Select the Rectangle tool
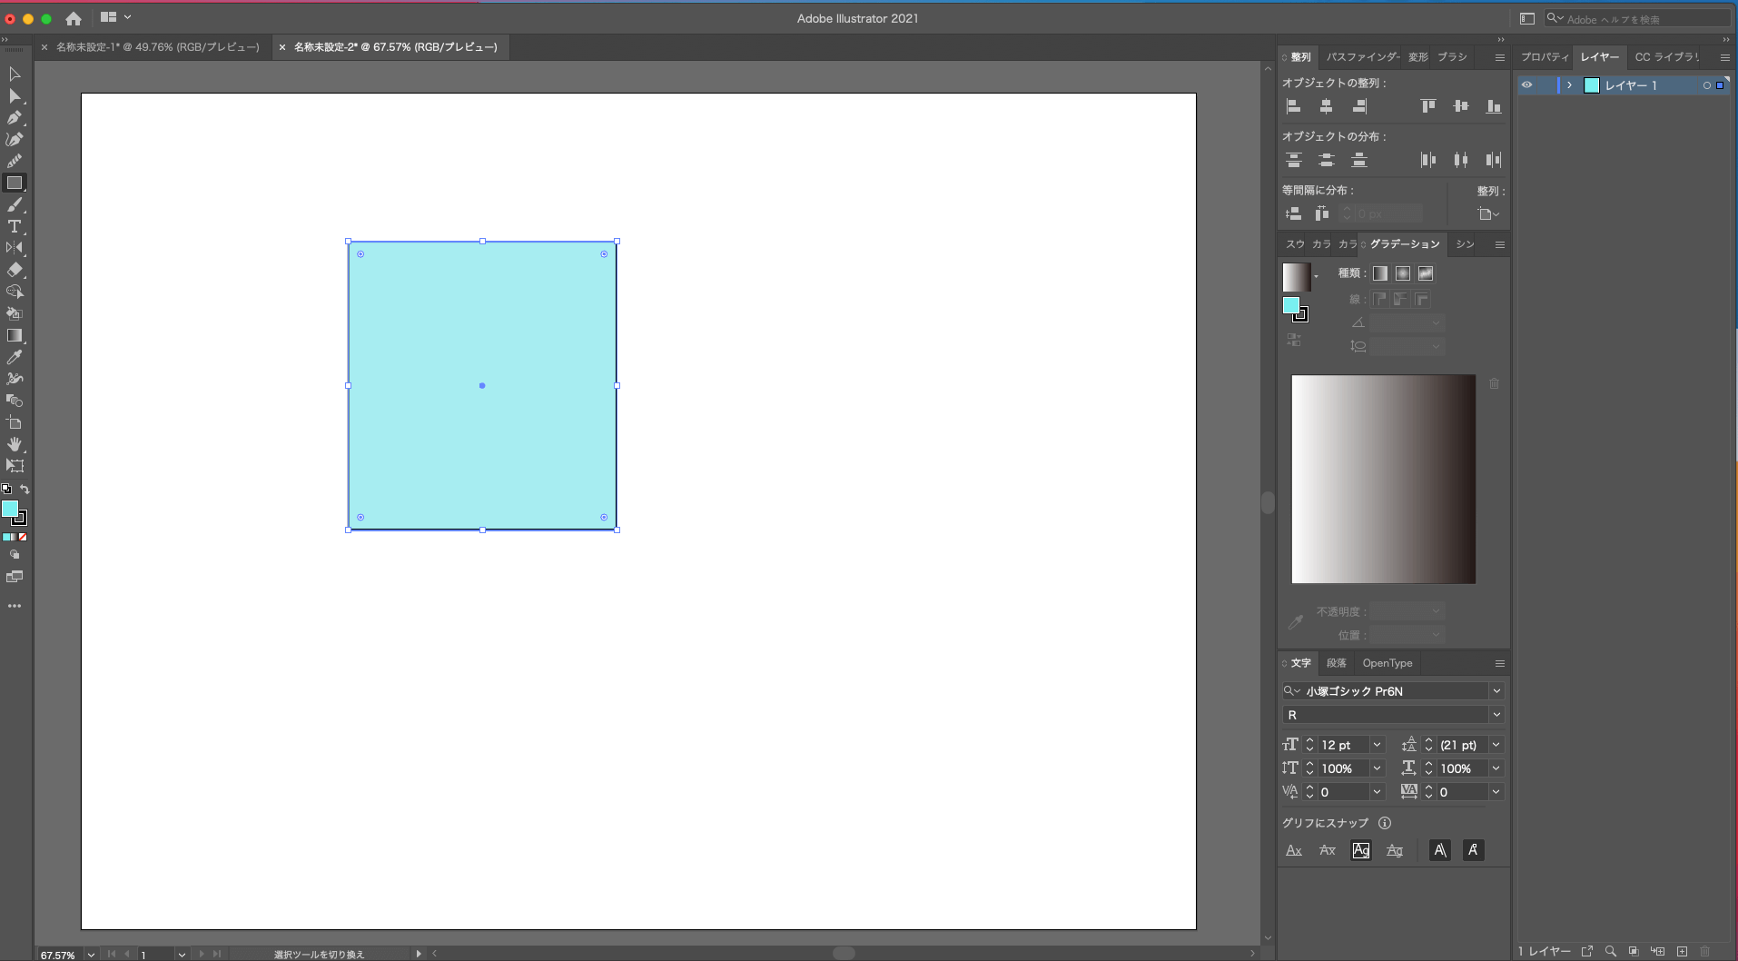The height and width of the screenshot is (961, 1738). pos(15,183)
